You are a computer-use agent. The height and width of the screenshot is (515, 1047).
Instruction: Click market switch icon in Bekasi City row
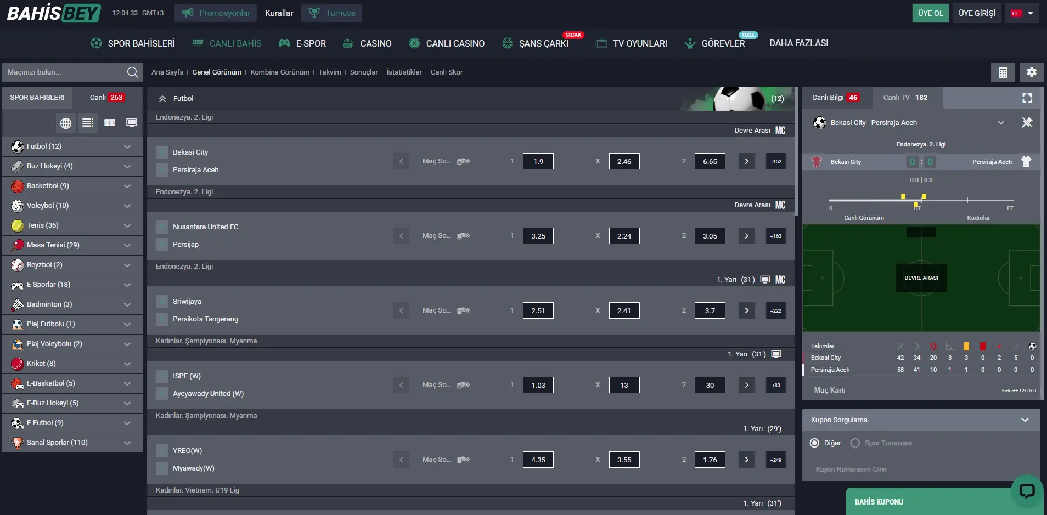point(464,161)
